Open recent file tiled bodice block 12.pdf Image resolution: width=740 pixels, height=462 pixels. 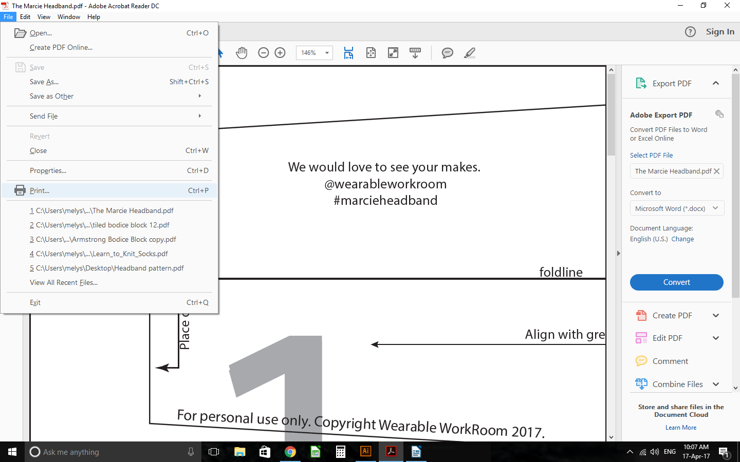pos(109,225)
